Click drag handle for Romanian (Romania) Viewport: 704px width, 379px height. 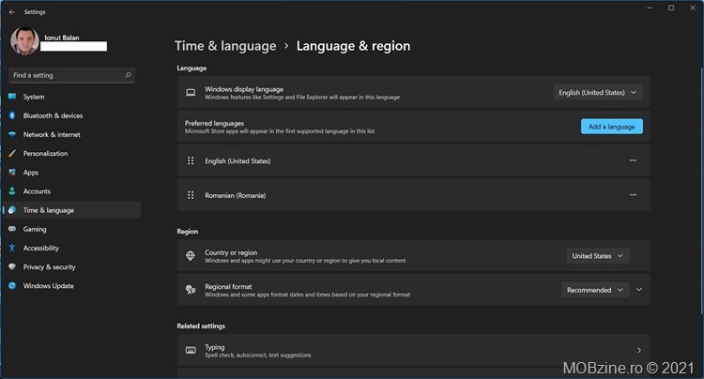[x=191, y=195]
